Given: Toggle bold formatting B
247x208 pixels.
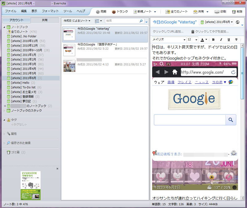Looking at the screenshot, I should (x=213, y=40).
